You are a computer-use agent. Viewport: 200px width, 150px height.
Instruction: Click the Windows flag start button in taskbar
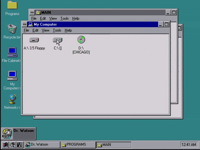coord(5,145)
